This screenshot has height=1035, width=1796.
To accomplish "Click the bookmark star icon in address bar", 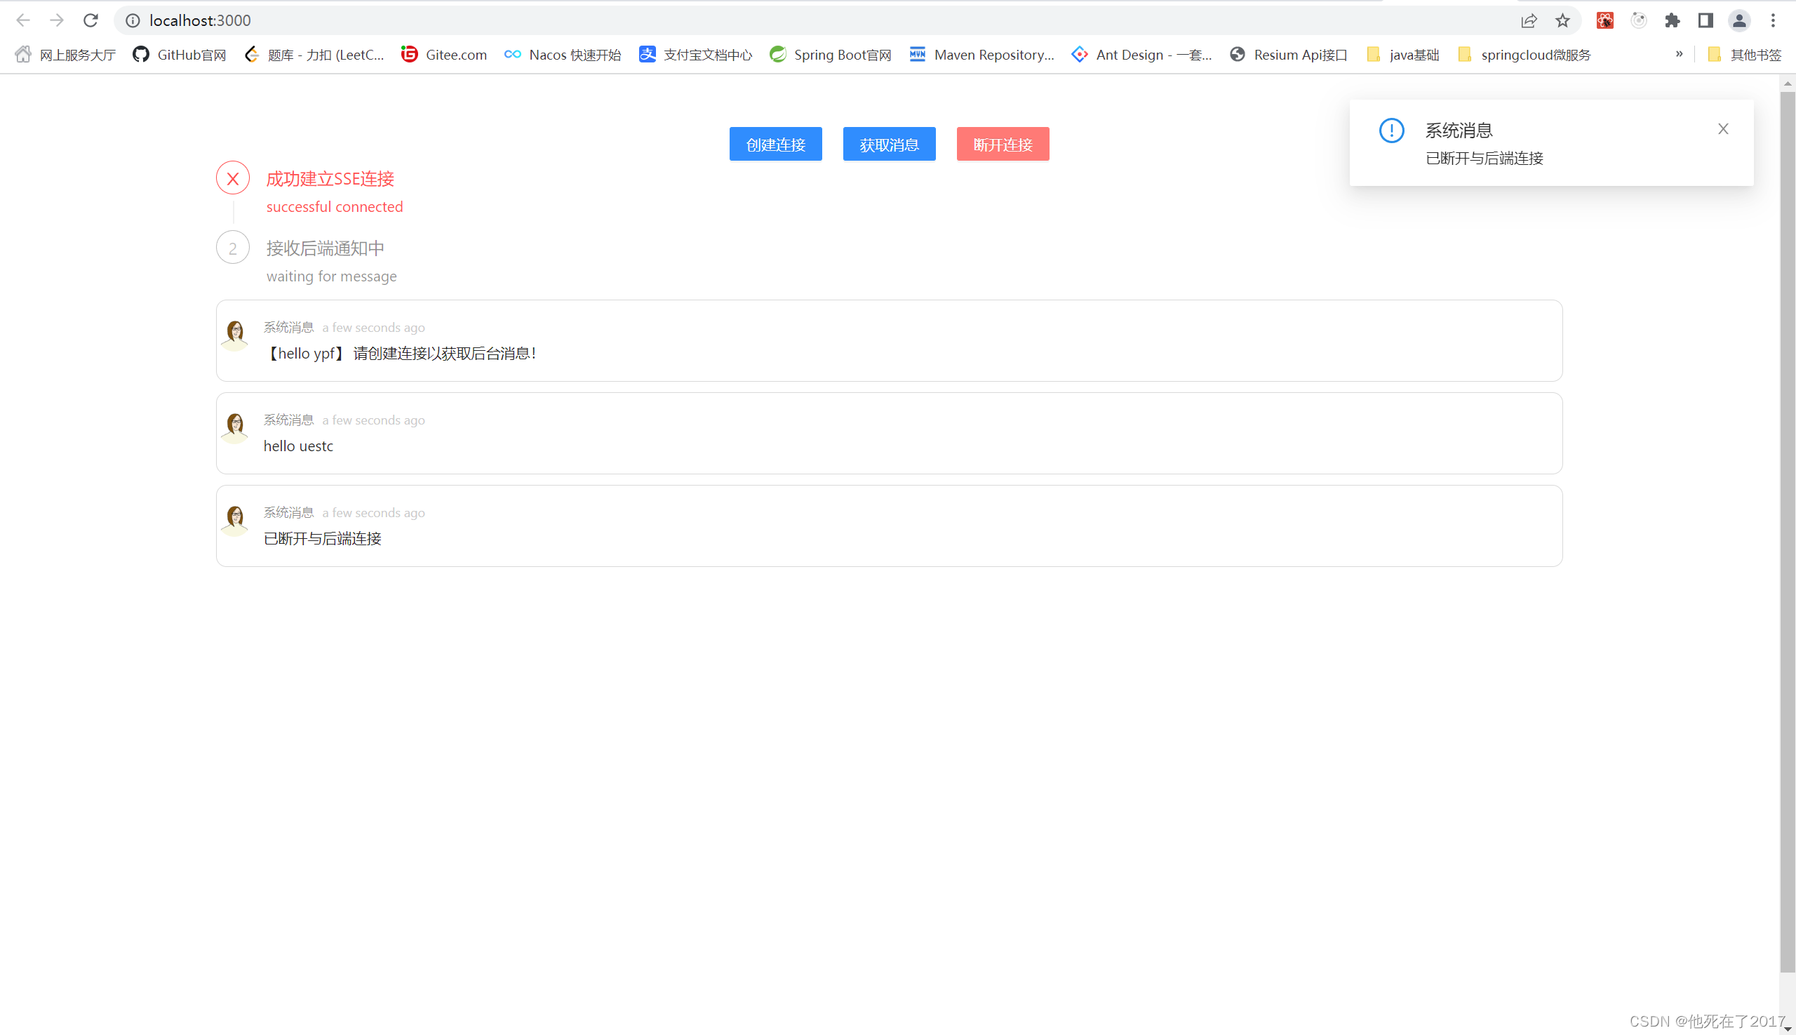I will tap(1562, 20).
